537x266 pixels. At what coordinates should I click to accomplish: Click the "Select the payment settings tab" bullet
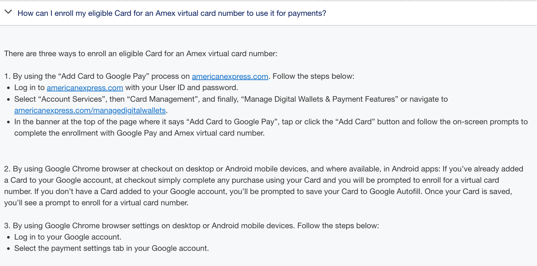[111, 248]
